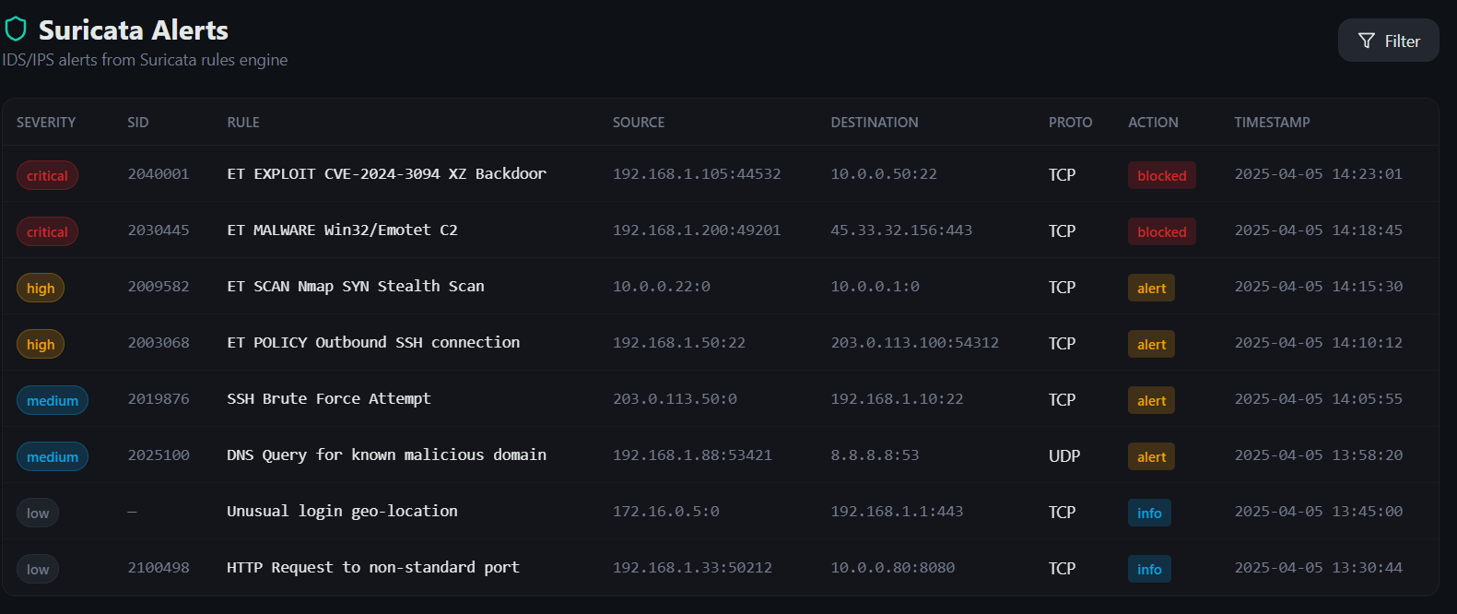Select SID 2100498
This screenshot has height=614, width=1457.
(159, 567)
